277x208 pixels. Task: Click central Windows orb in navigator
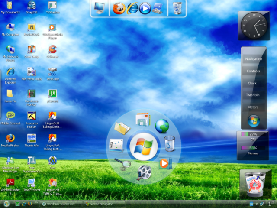pyautogui.click(x=144, y=146)
